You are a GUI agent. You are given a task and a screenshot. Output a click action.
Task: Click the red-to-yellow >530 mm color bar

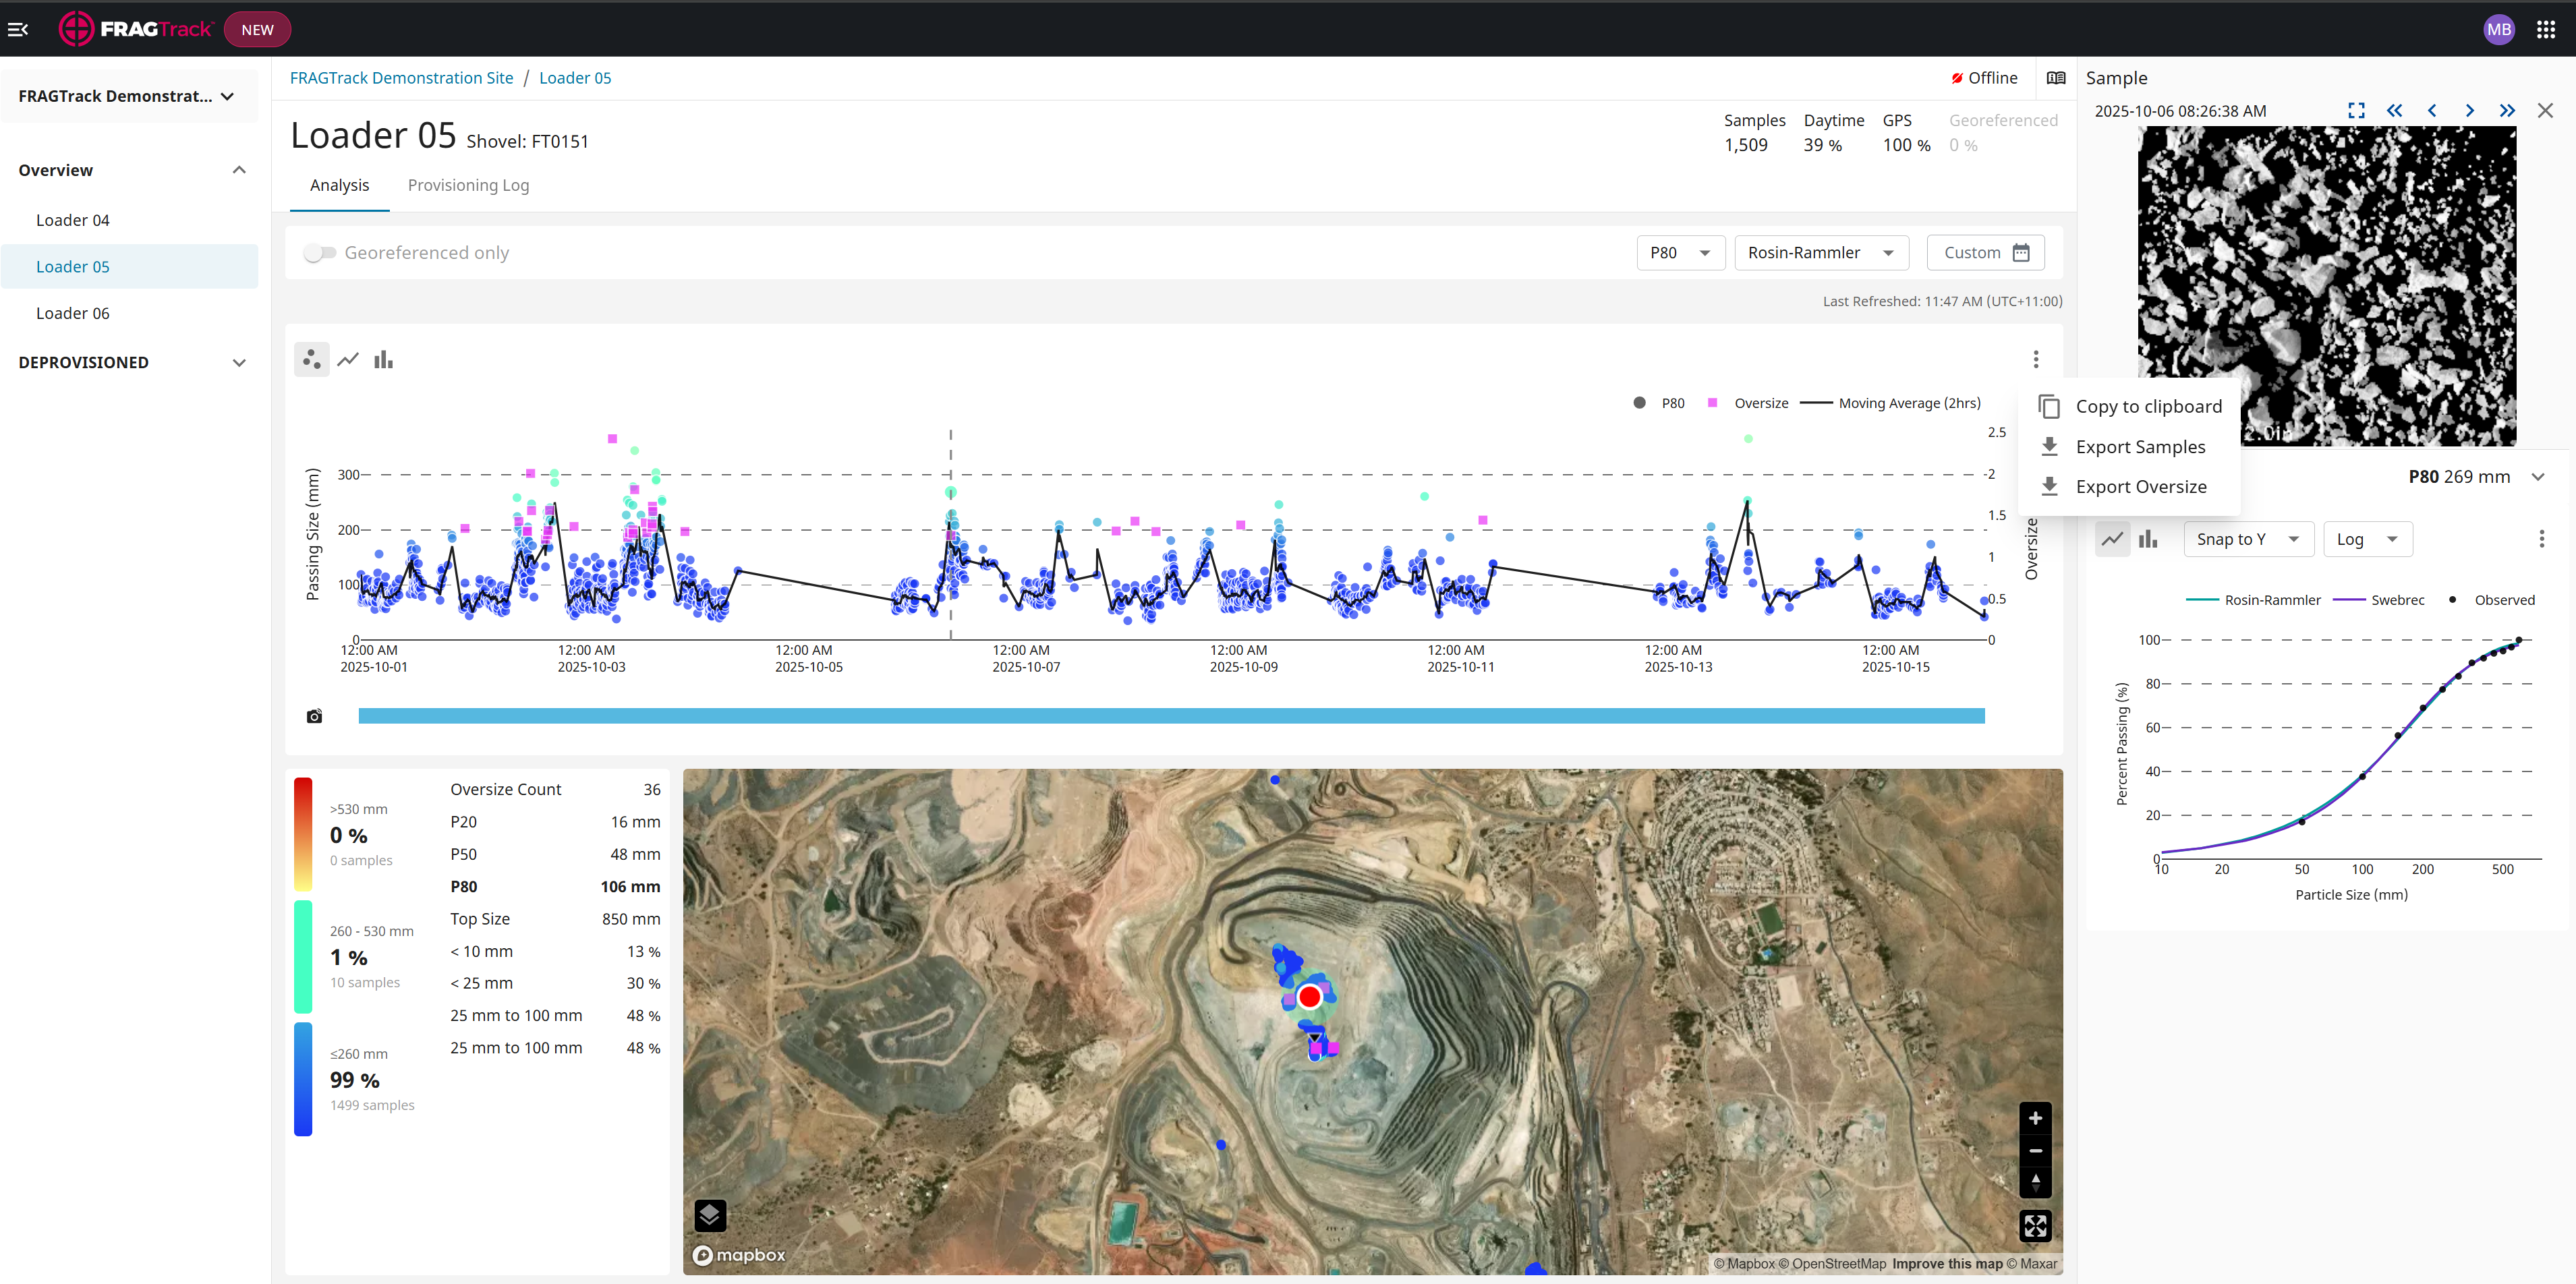point(303,834)
